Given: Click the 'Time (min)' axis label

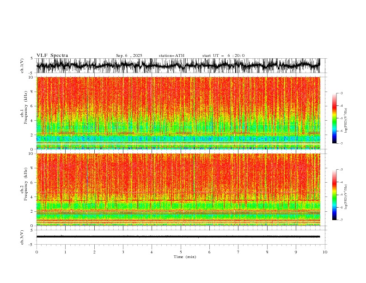Looking at the screenshot, I should tap(185, 257).
